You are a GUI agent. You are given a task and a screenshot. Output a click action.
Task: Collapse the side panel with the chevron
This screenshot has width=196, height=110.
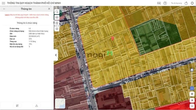(x=56, y=55)
